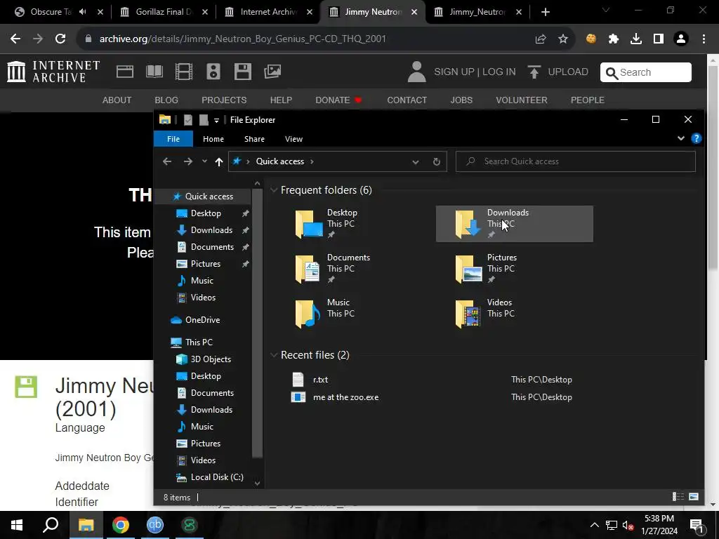Open Internet Archive texts (book) icon

tap(154, 72)
